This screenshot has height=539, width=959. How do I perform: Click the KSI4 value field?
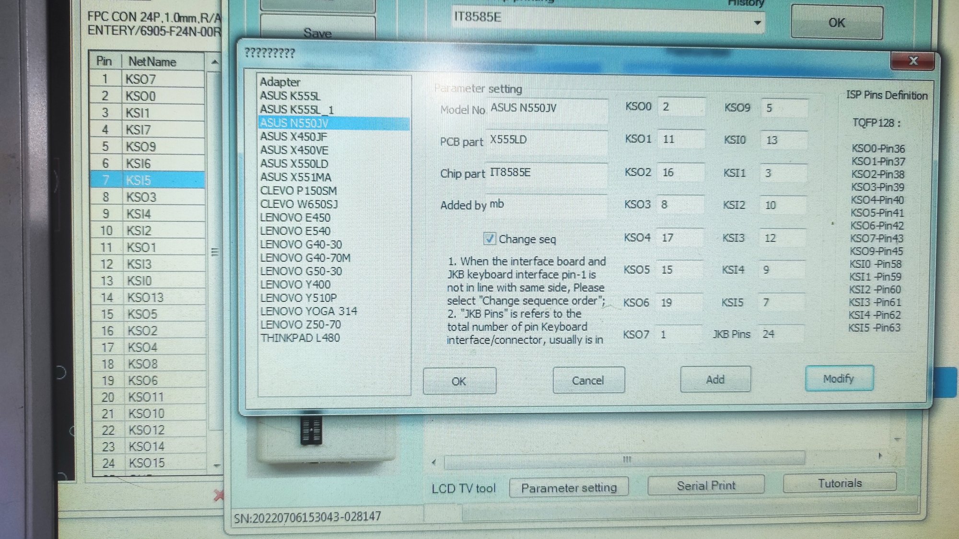pos(783,270)
